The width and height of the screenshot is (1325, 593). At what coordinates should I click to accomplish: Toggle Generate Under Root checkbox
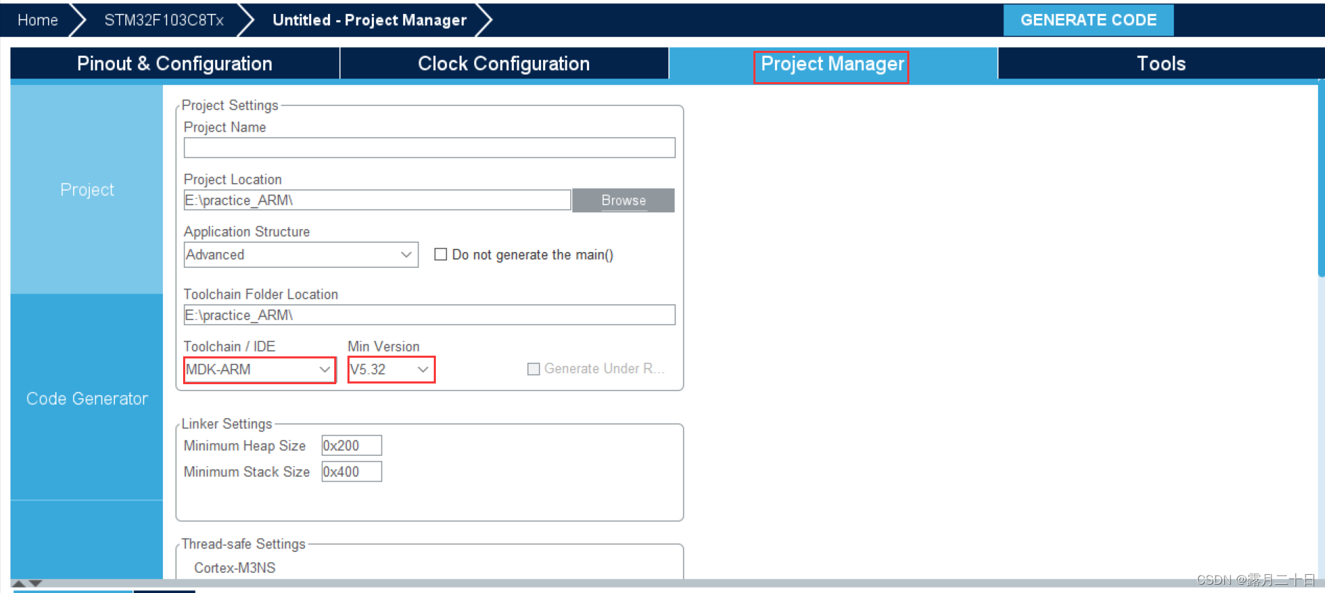(533, 369)
